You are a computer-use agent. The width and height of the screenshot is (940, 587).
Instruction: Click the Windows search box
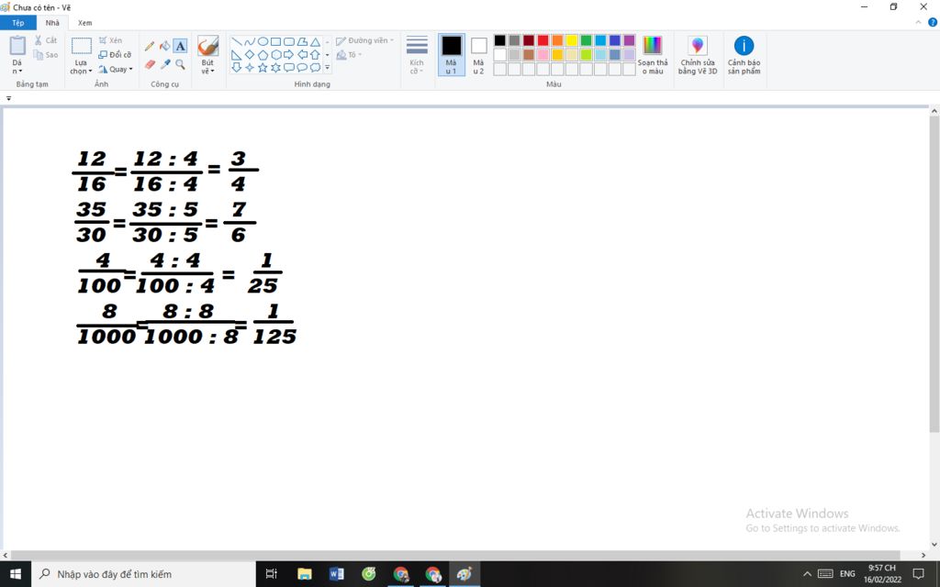coord(143,574)
